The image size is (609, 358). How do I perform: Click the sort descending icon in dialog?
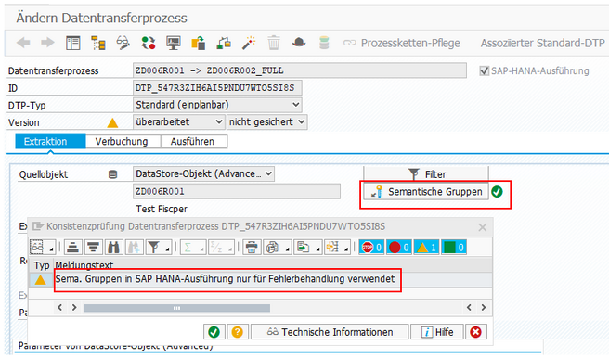pos(93,247)
